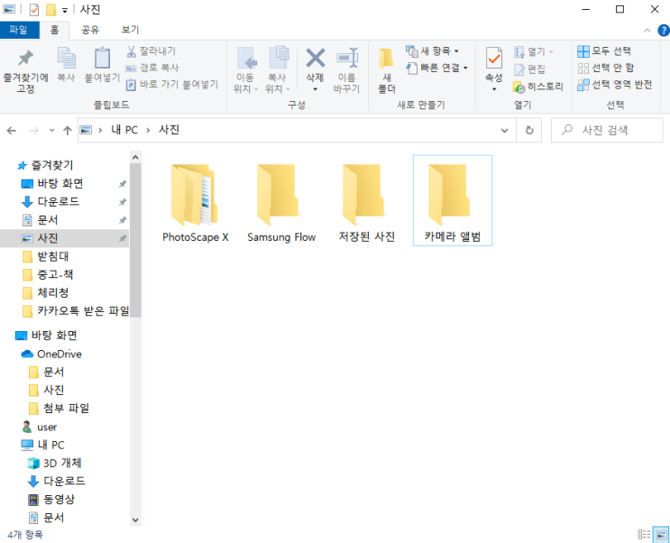Go up one folder level arrow
Screen dimensions: 670x543
(x=67, y=131)
